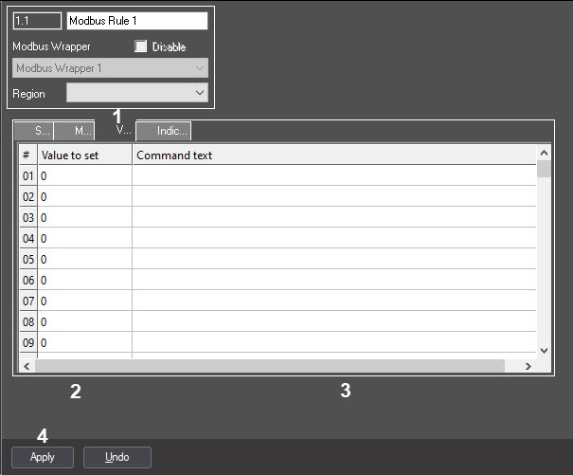Select row number 08
573x475 pixels.
click(28, 322)
